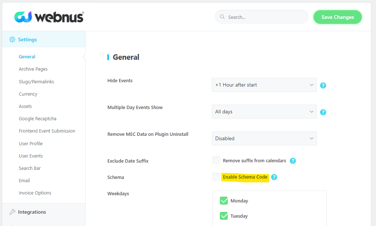Click the Settings gear icon
The width and height of the screenshot is (376, 226).
(x=12, y=39)
